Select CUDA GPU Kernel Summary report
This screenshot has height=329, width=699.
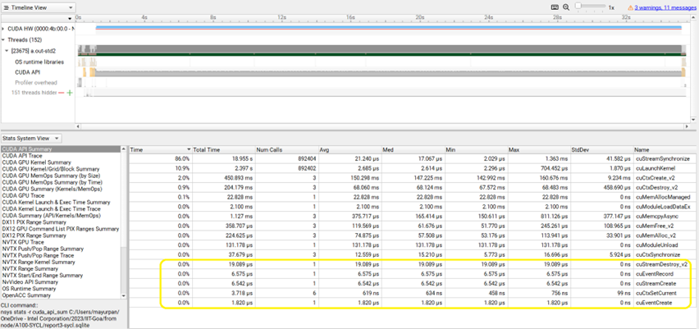[x=36, y=162]
